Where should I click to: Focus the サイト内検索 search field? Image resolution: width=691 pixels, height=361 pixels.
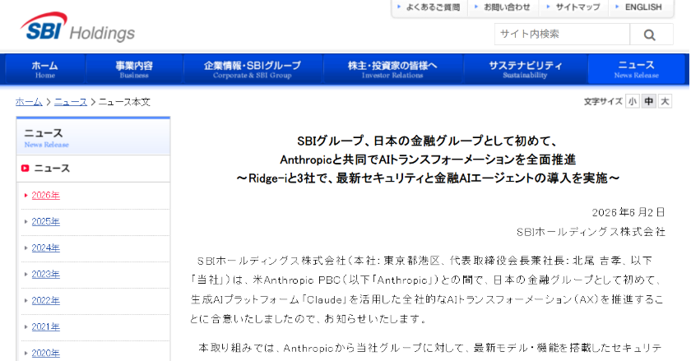562,35
